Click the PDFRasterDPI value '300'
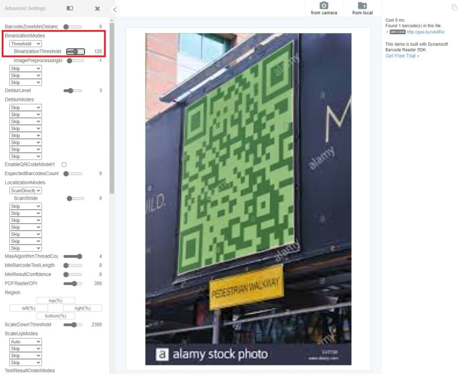 tap(98, 284)
